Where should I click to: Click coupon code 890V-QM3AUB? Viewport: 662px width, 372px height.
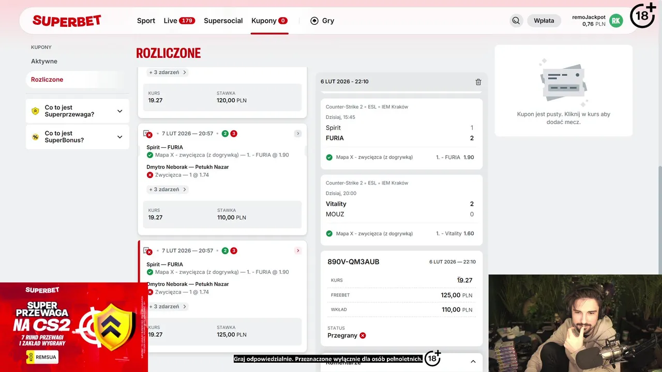(353, 262)
